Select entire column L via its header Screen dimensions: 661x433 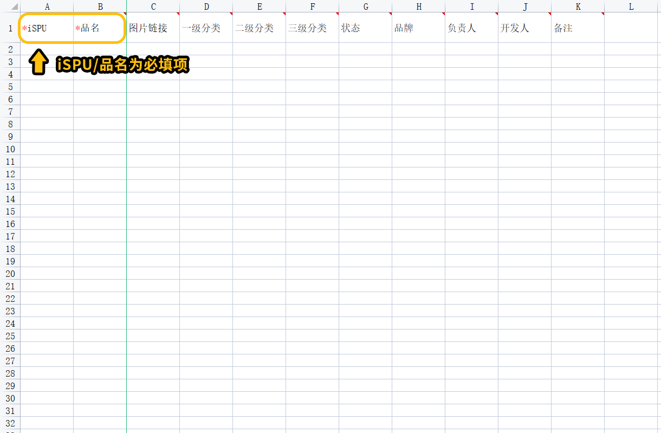(631, 7)
